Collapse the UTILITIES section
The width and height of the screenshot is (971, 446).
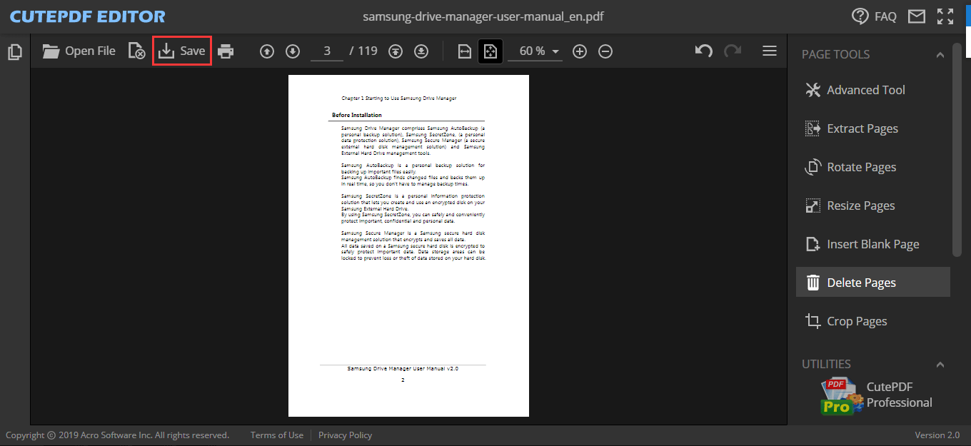(940, 365)
